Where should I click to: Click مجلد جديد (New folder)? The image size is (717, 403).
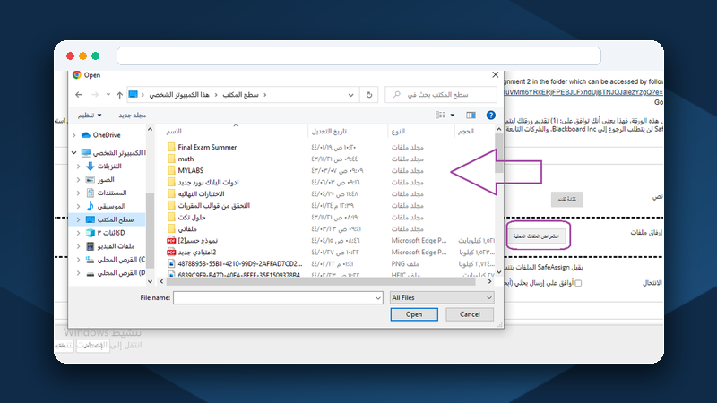click(x=132, y=116)
